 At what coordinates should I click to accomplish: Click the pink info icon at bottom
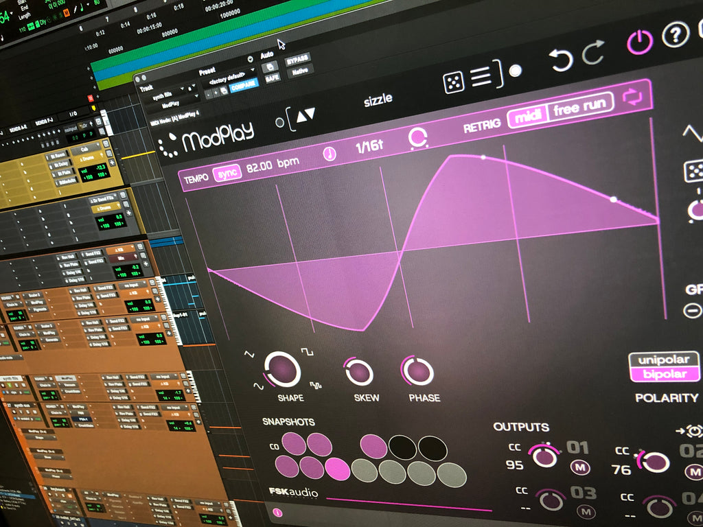(x=277, y=512)
